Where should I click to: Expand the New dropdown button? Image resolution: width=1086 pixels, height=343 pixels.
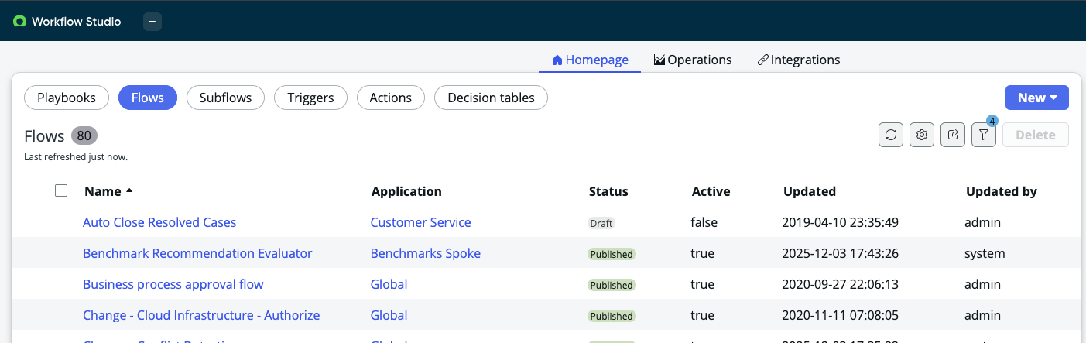pyautogui.click(x=1036, y=98)
